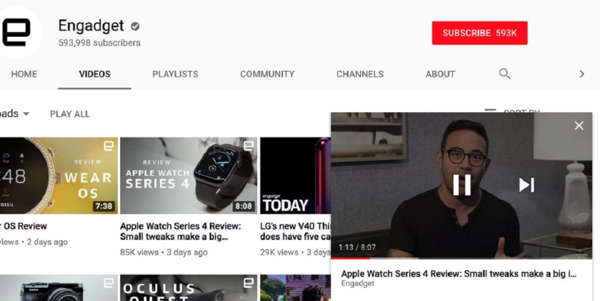
Task: Open Apple Watch Series 4 Review title link
Action: [x=180, y=231]
